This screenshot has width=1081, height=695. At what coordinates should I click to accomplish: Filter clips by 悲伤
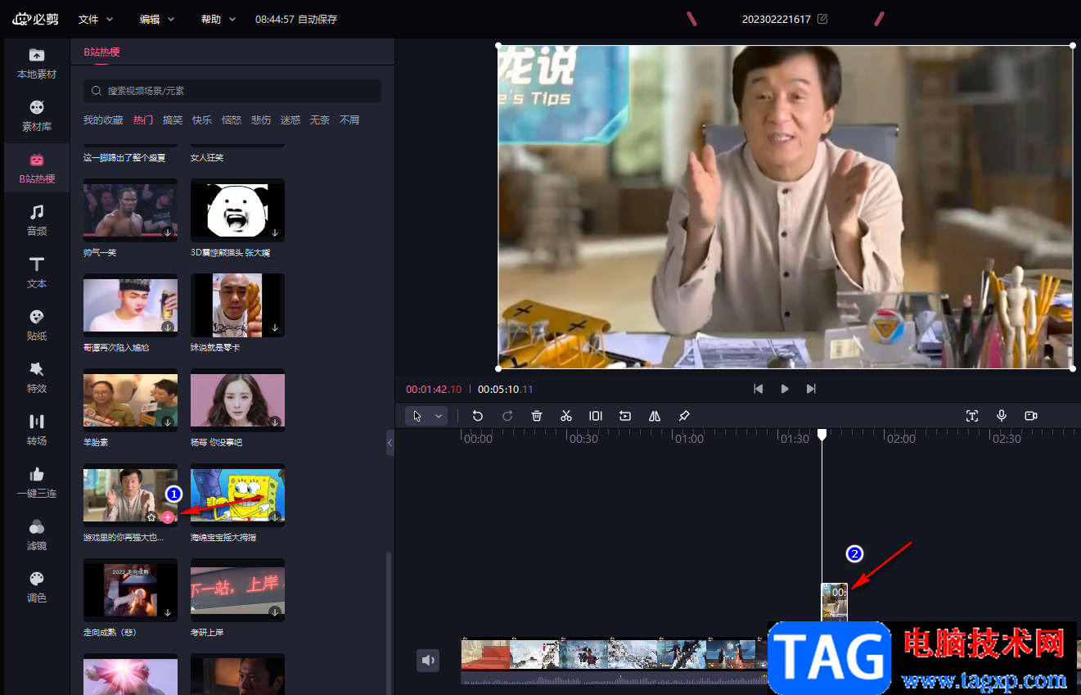pos(261,120)
